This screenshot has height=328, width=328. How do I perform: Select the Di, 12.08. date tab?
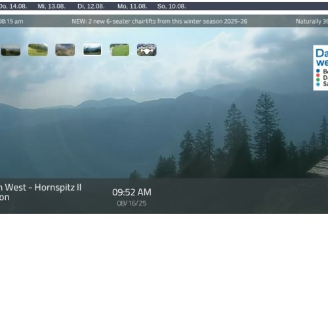91,7
